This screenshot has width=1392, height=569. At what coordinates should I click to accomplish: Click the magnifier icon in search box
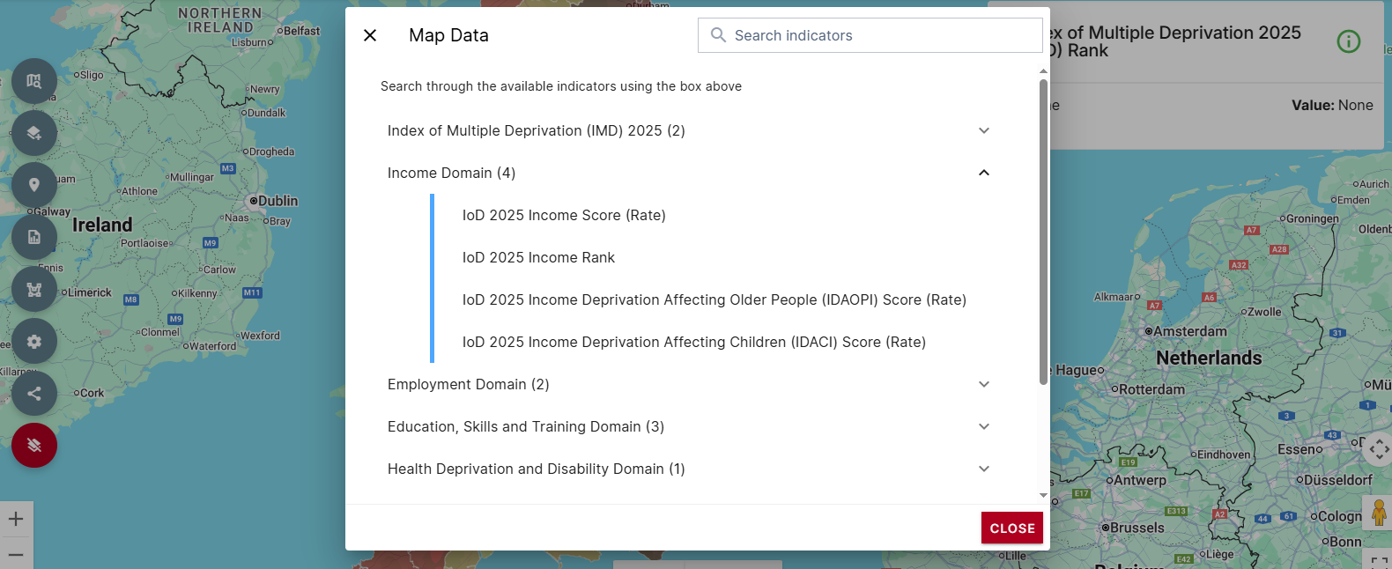coord(718,35)
